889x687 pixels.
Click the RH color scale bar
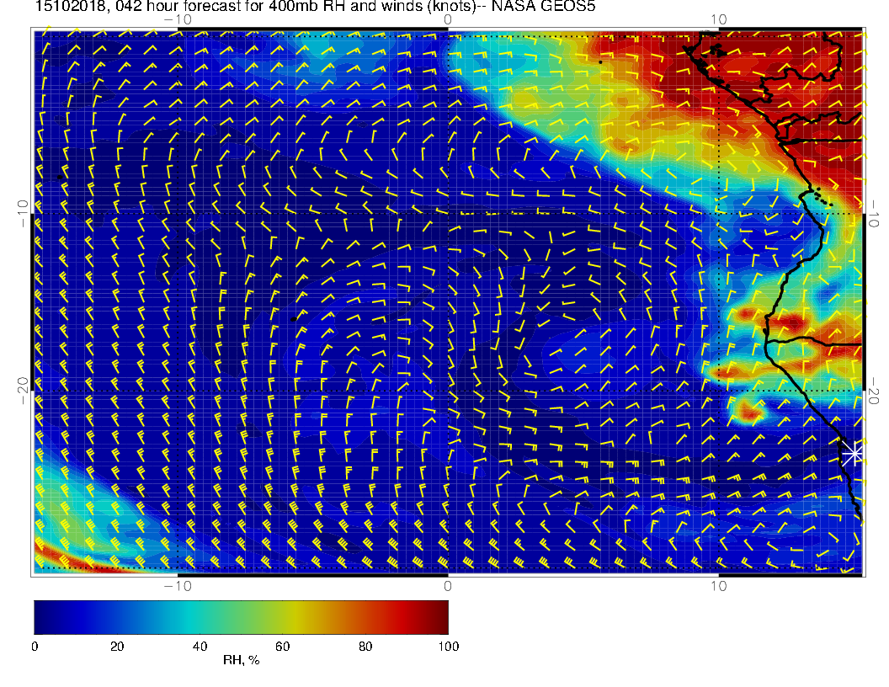tap(241, 617)
